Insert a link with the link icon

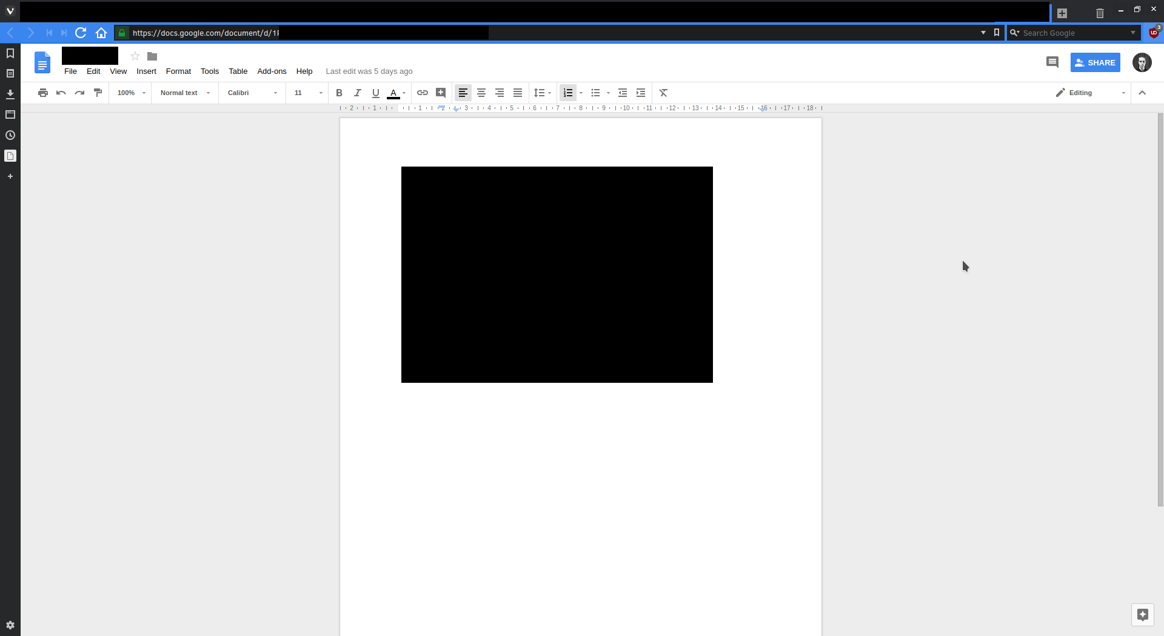[x=423, y=93]
